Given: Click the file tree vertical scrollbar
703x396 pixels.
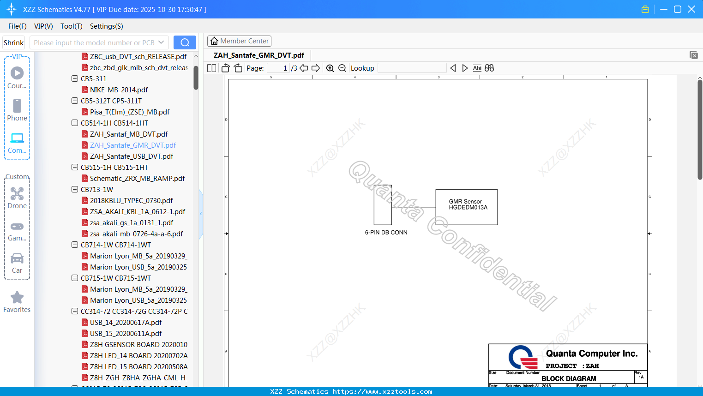Looking at the screenshot, I should 196,77.
